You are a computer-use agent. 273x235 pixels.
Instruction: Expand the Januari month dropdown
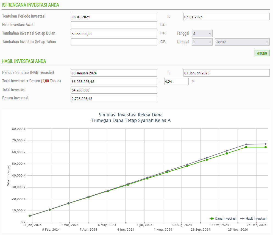(x=242, y=42)
